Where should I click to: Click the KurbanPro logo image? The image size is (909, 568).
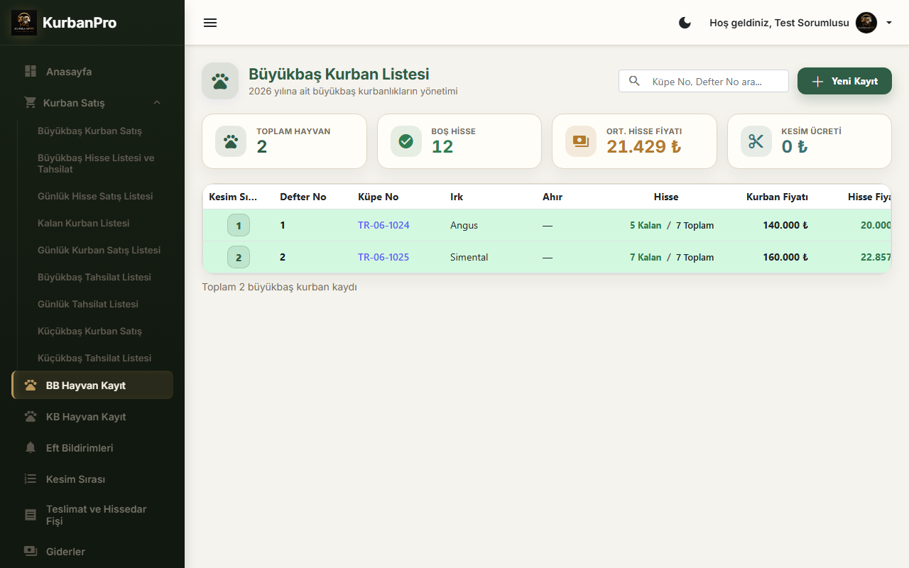point(24,23)
